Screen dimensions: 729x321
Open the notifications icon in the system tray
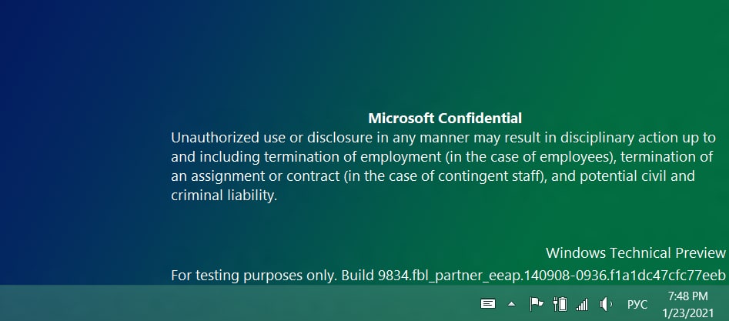[x=487, y=304]
